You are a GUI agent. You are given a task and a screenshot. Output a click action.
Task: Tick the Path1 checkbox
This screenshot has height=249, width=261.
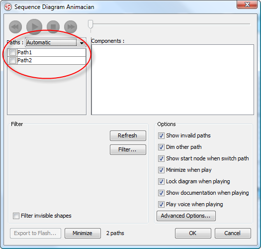(x=12, y=52)
